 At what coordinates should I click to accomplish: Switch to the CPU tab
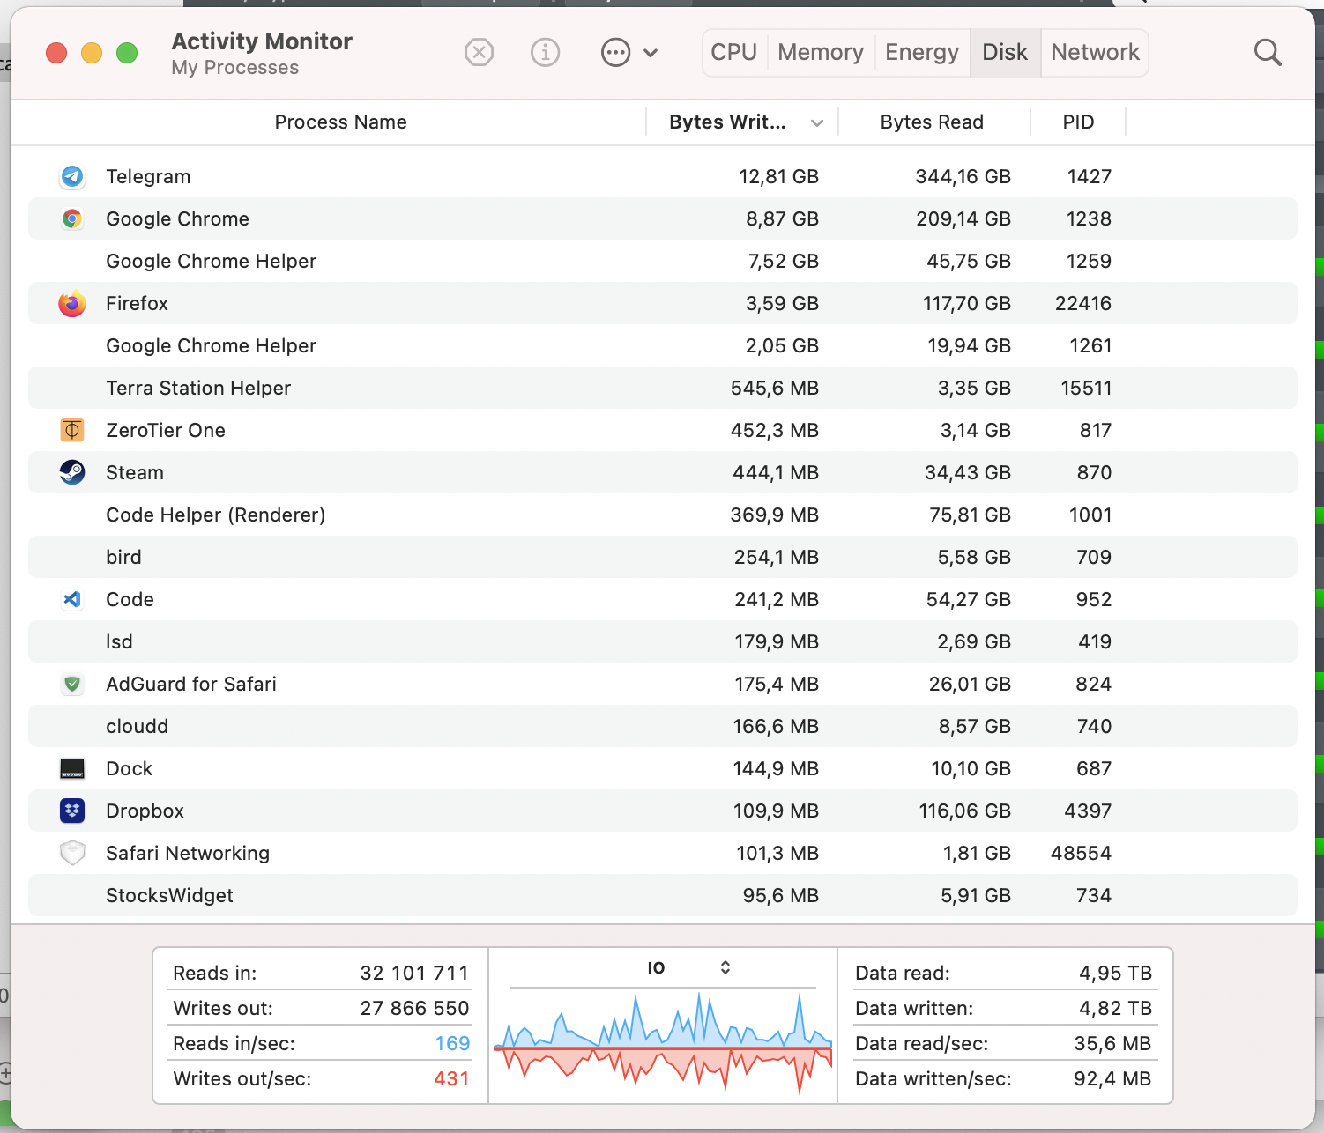(x=733, y=53)
